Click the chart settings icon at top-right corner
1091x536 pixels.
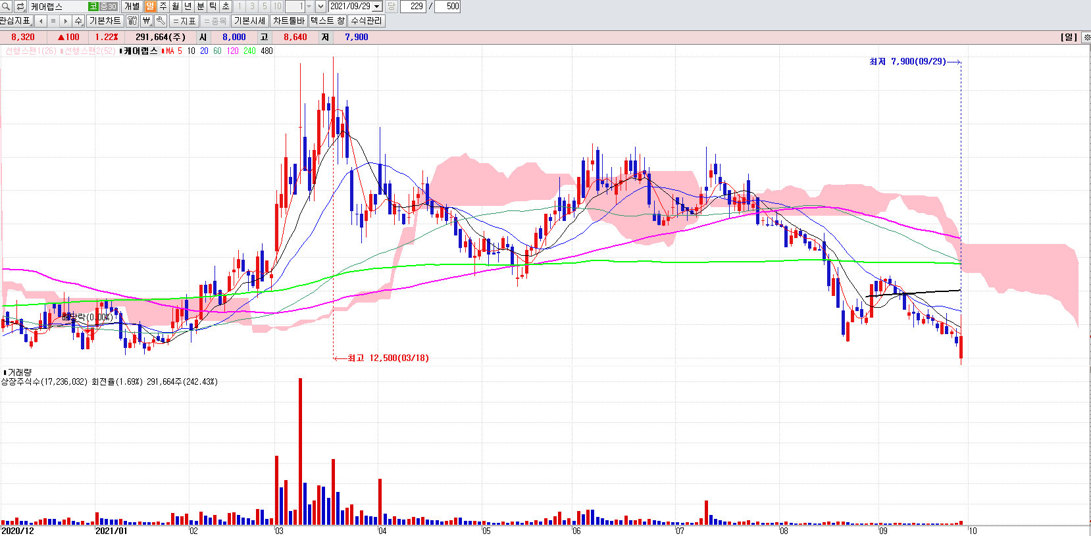[1086, 37]
